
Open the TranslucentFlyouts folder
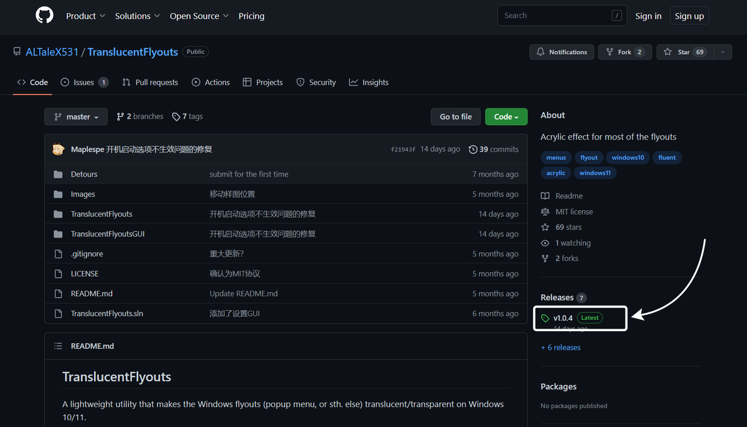tap(101, 214)
